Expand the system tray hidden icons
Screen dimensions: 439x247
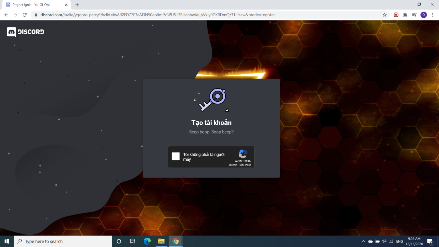[364, 241]
